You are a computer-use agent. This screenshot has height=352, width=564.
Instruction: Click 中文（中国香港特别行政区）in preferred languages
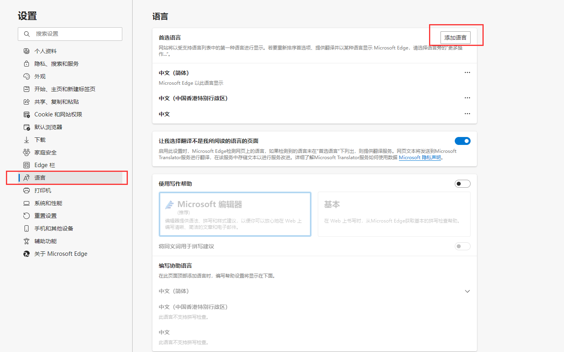pos(193,98)
